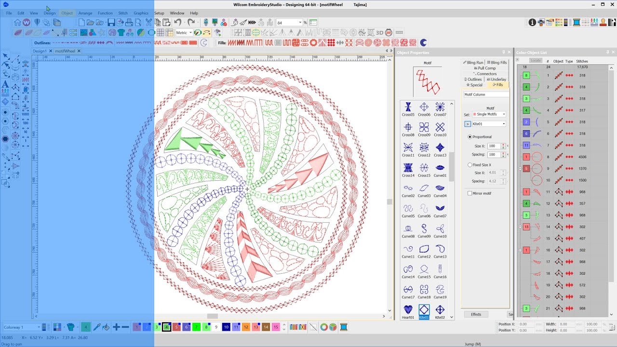Select the Fixed Size X radio option

point(470,165)
